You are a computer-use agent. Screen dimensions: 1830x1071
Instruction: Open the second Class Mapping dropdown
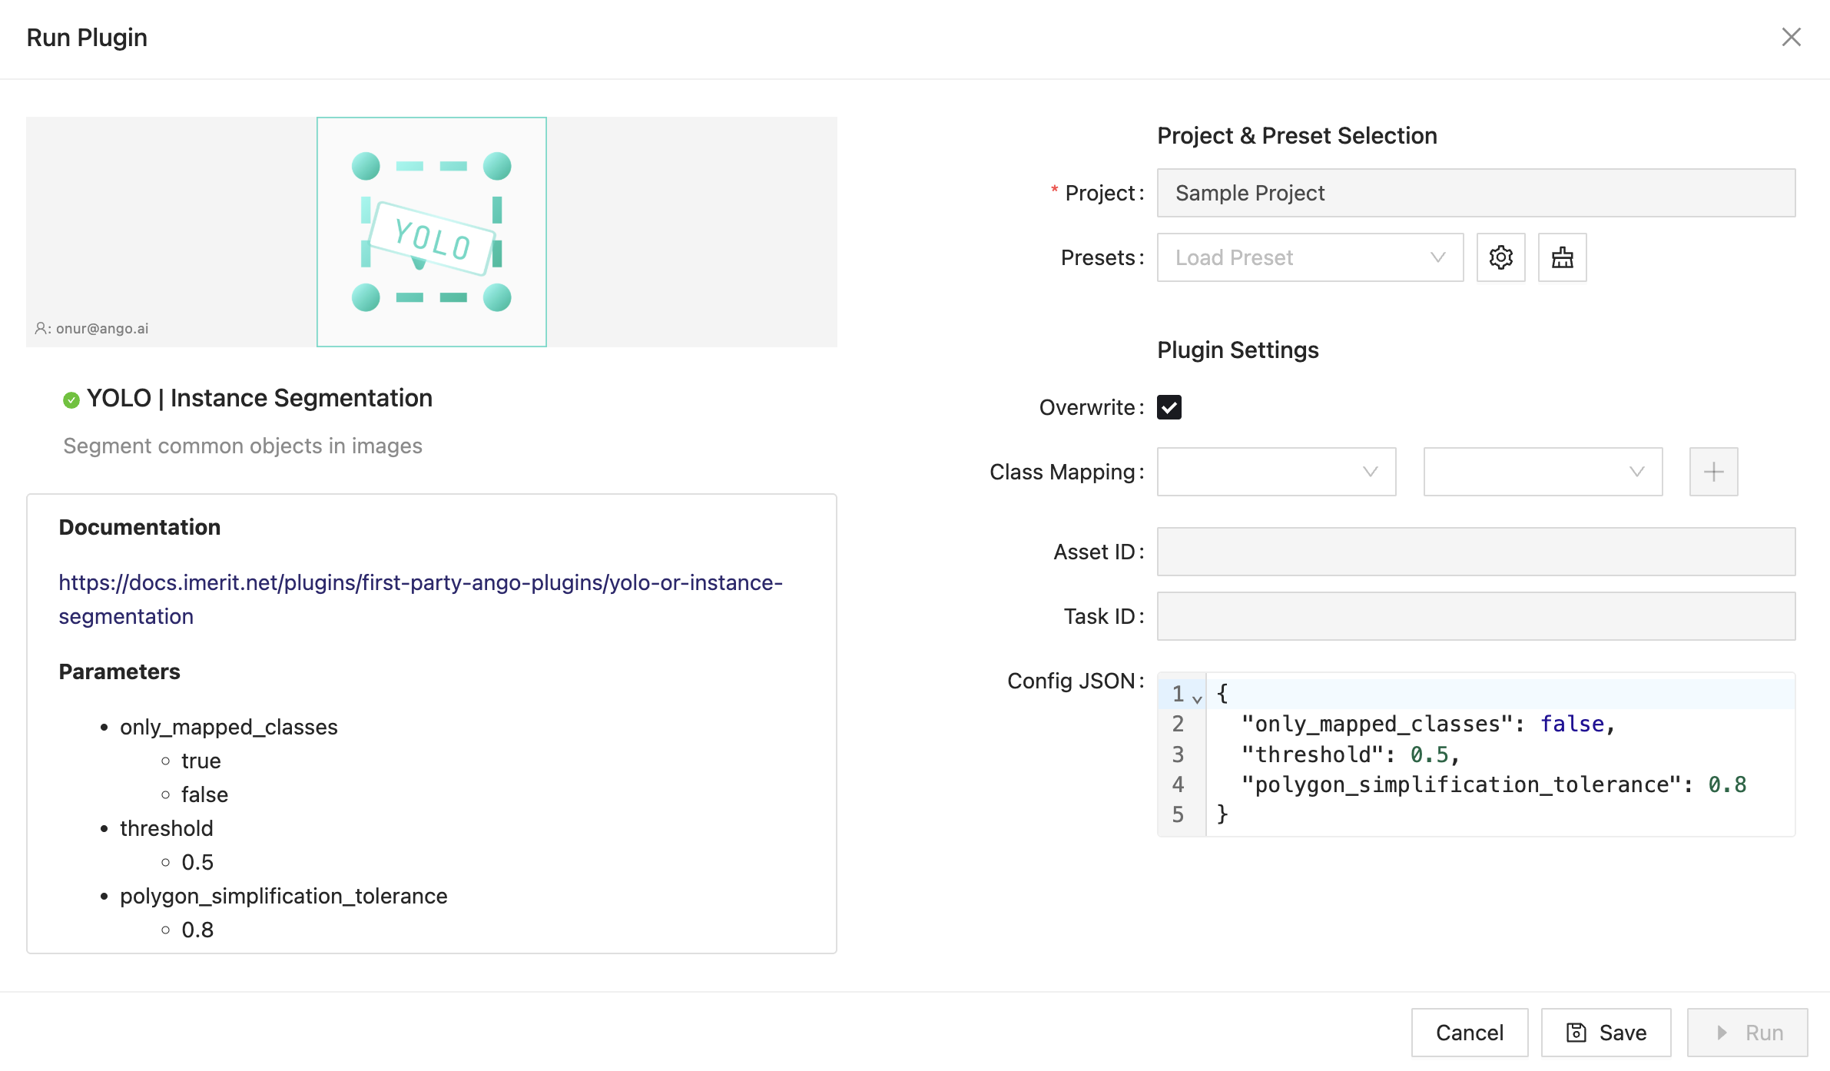click(1542, 472)
